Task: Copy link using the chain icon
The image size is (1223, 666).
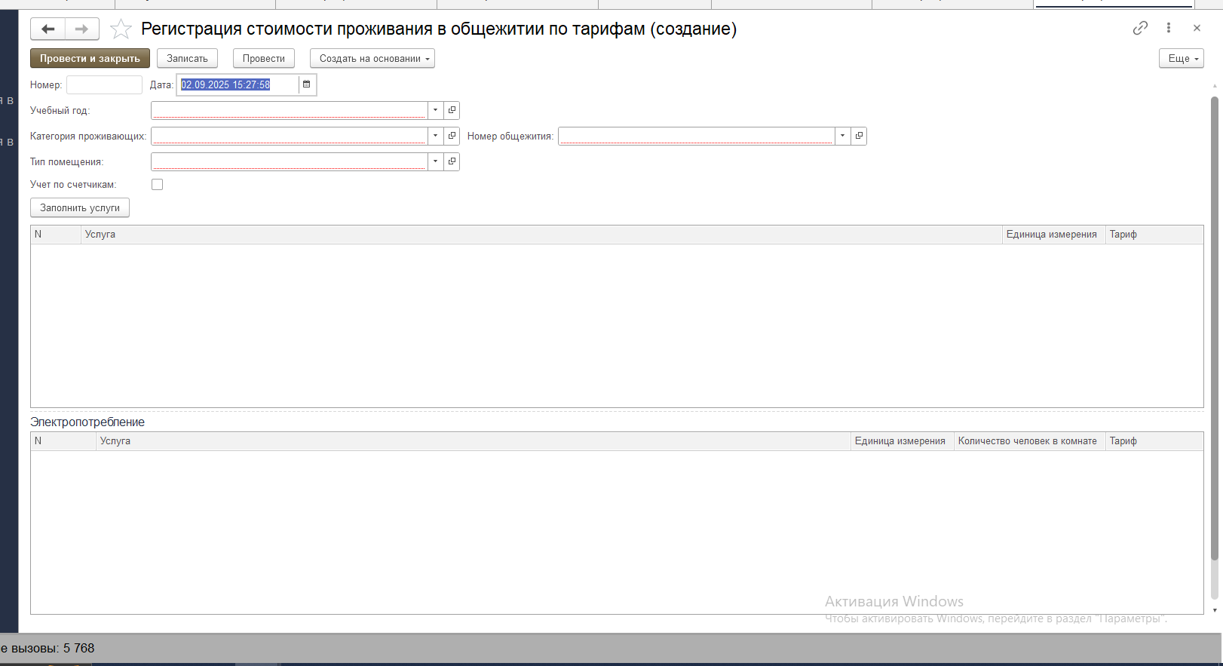Action: tap(1140, 28)
